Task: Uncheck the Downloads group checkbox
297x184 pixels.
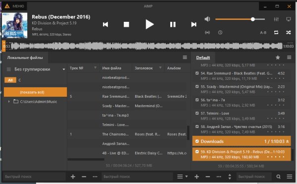Action: [197, 141]
